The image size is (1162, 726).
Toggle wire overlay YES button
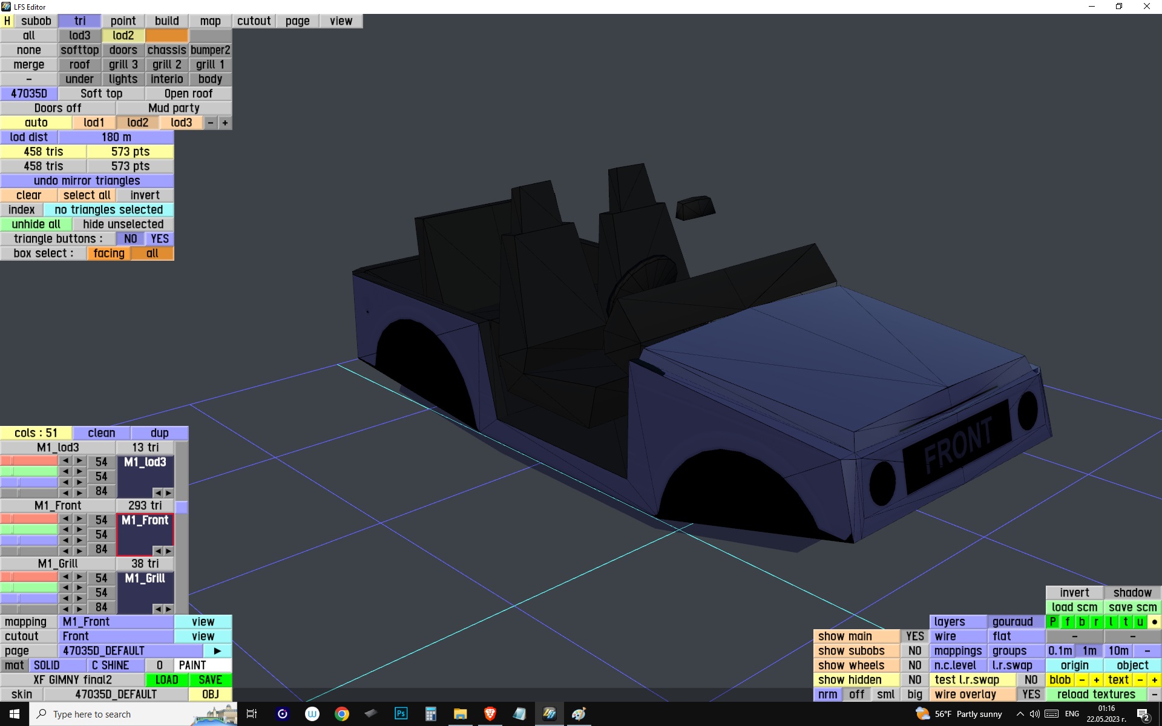1031,695
